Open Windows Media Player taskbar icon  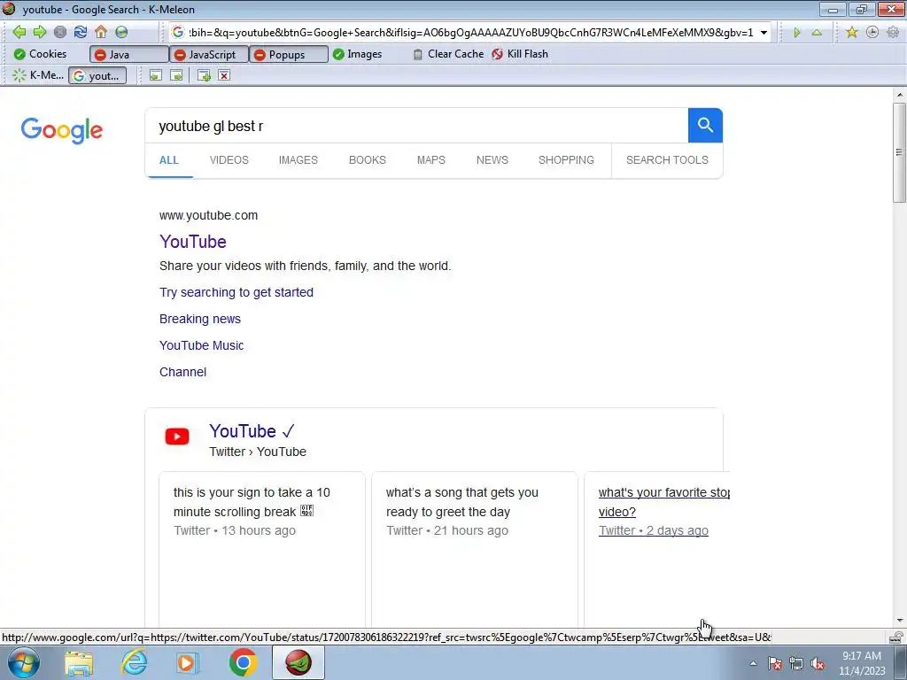[187, 663]
